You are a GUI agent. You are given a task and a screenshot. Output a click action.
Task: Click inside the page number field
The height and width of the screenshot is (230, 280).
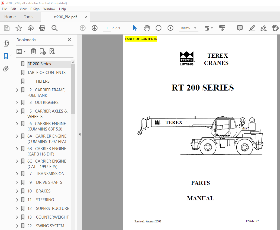click(107, 28)
